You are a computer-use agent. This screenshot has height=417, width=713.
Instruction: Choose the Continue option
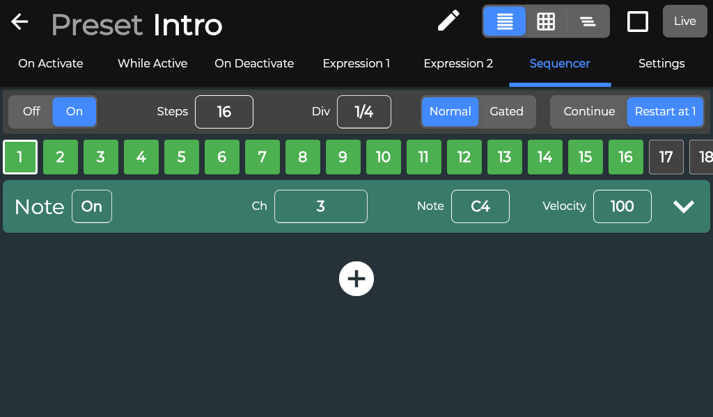coord(589,112)
